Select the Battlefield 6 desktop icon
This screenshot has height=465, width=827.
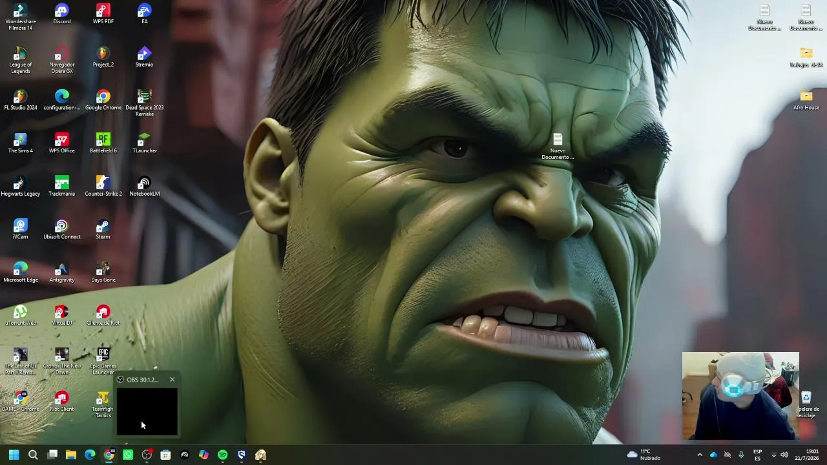point(103,143)
